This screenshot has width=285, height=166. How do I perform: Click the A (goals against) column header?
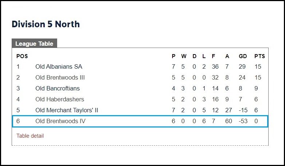227,56
